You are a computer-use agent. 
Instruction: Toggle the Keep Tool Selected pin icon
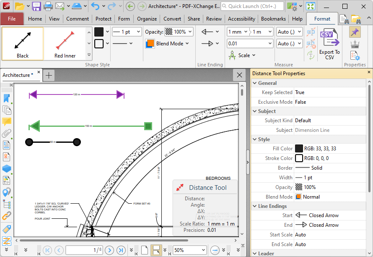[355, 32]
